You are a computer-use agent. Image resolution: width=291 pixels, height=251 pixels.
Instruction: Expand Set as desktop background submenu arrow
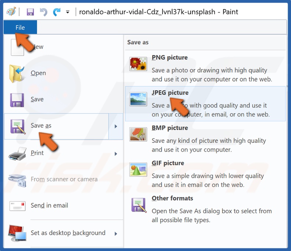(x=116, y=234)
